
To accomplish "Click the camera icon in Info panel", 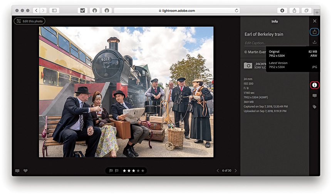I will pos(248,65).
